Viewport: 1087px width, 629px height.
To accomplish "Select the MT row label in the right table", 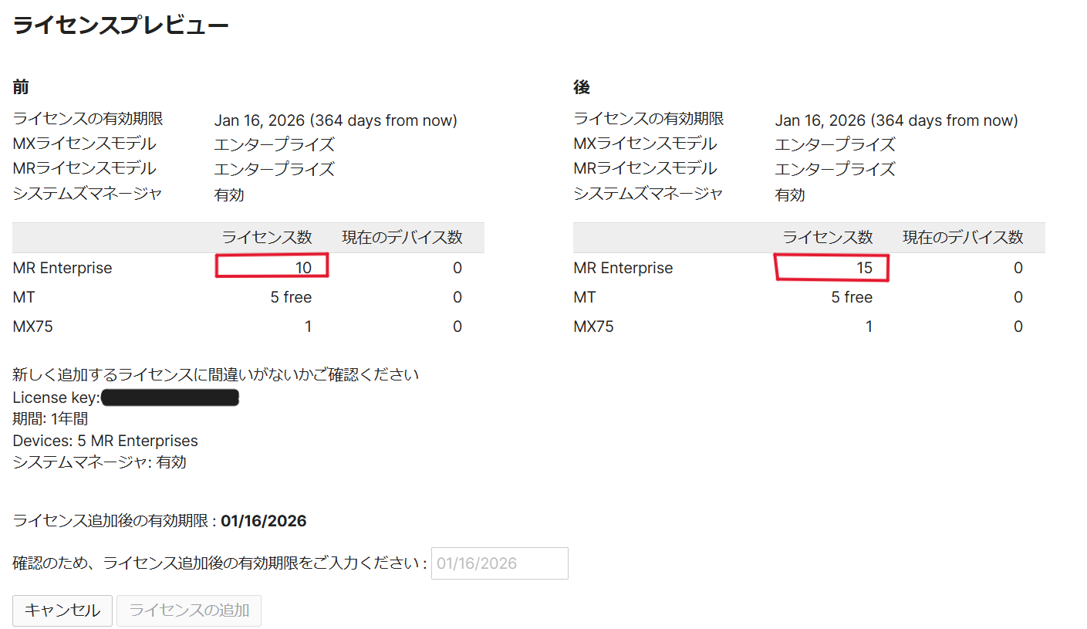I will point(582,296).
